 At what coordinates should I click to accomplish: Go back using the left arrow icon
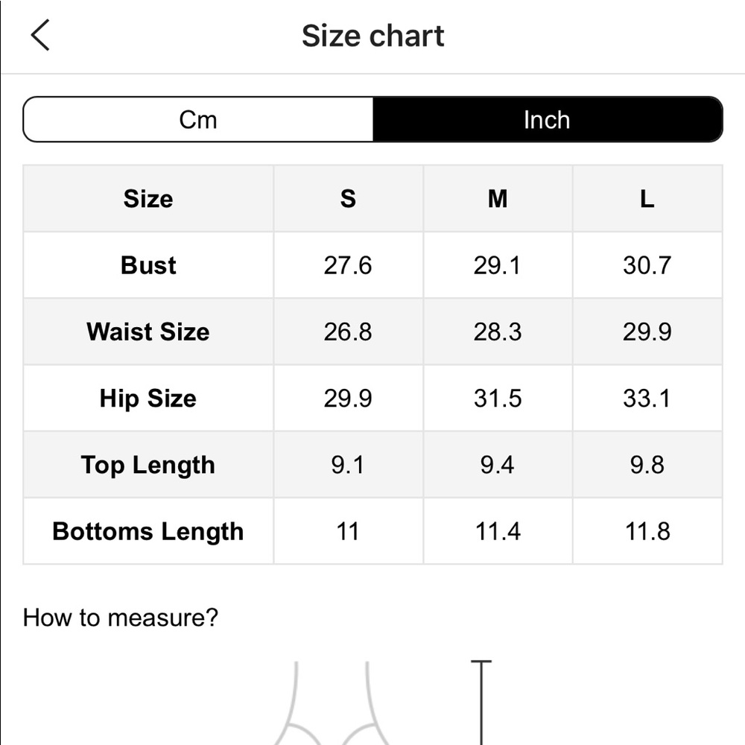pos(40,35)
